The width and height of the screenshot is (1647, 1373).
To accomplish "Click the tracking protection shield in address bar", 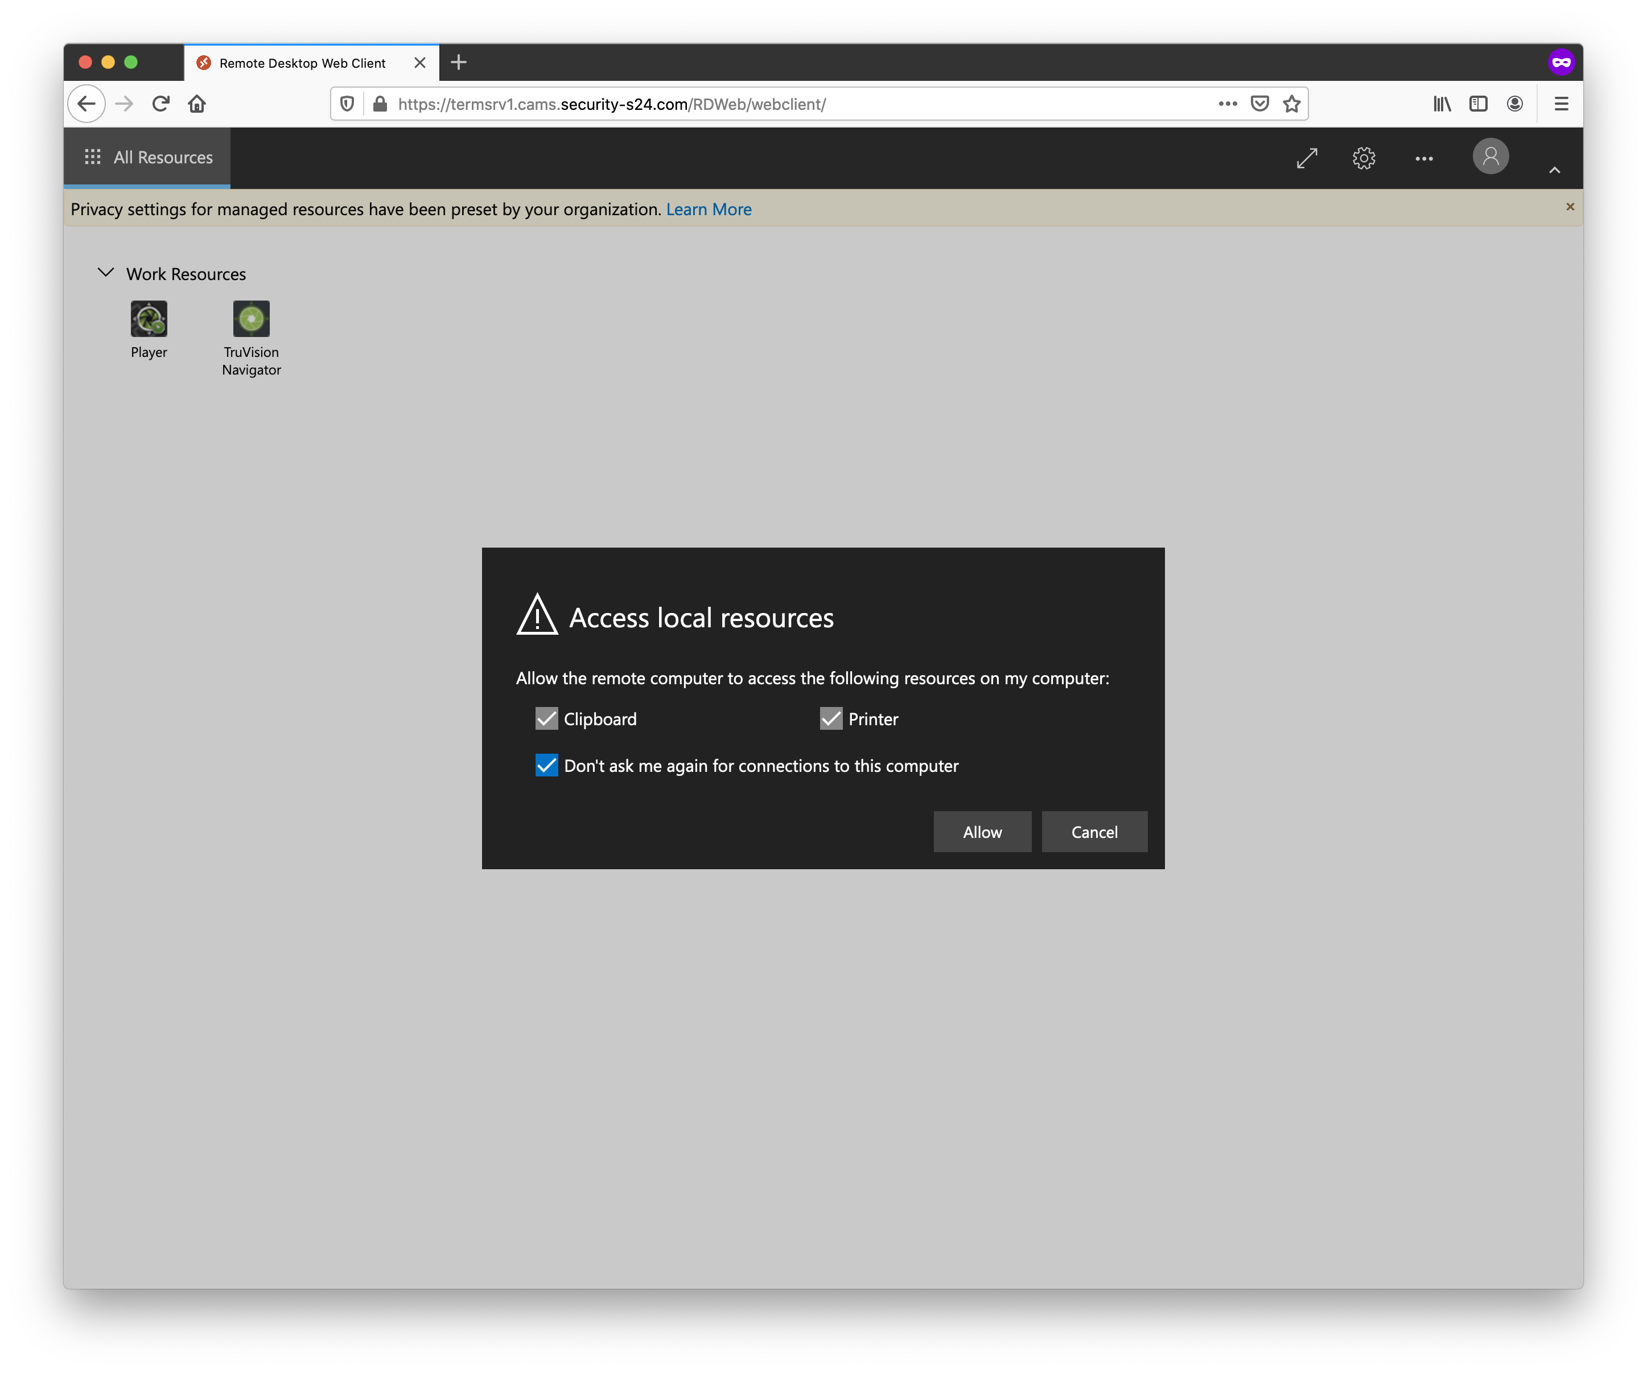I will point(347,103).
